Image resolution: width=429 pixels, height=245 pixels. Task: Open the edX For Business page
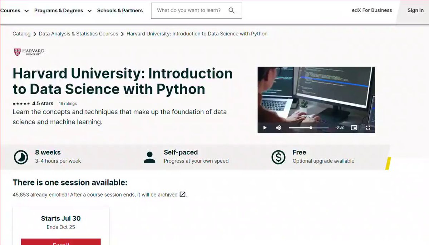pos(372,10)
